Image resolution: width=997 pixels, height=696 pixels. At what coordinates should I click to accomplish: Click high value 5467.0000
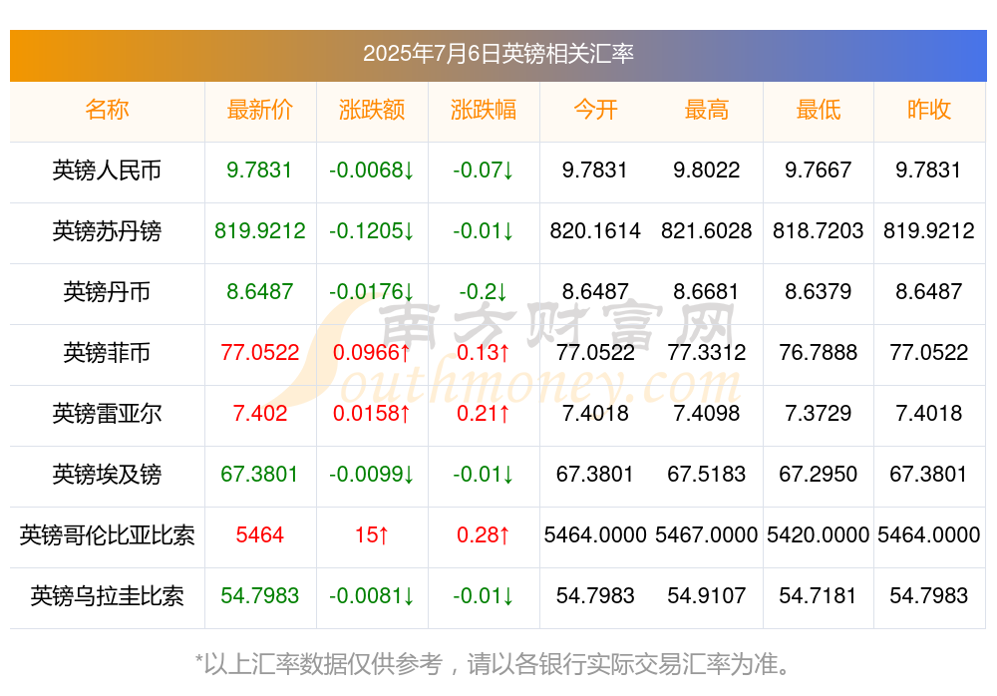pyautogui.click(x=707, y=535)
